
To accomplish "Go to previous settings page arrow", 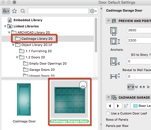I will 110,106.
